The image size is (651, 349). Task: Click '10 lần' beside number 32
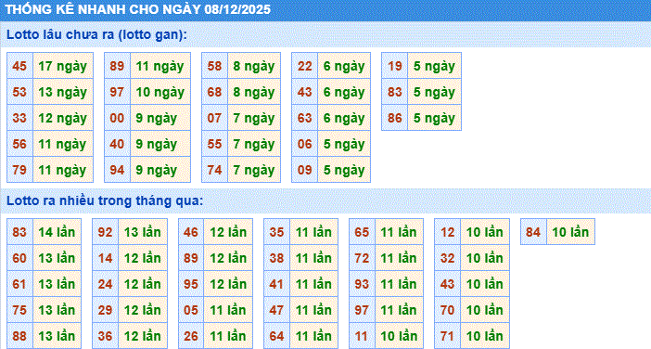485,258
